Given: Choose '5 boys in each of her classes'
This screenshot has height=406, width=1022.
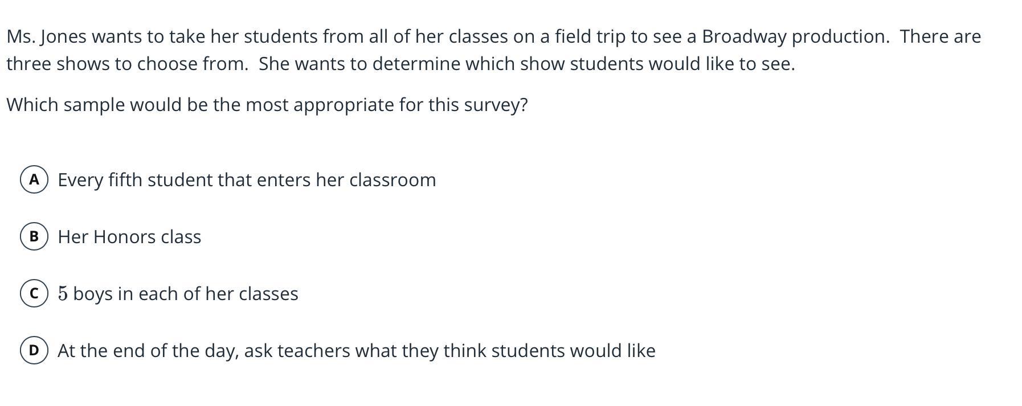Looking at the screenshot, I should [178, 294].
